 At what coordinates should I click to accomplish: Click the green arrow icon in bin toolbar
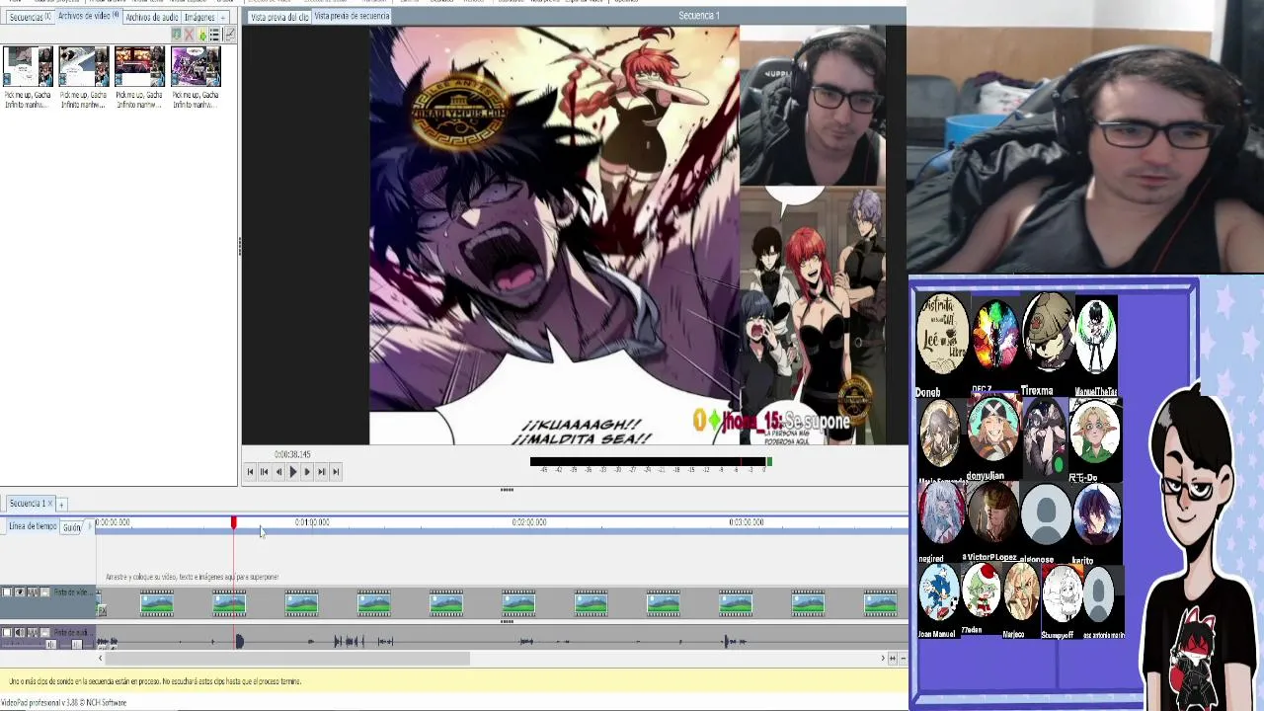pos(202,35)
